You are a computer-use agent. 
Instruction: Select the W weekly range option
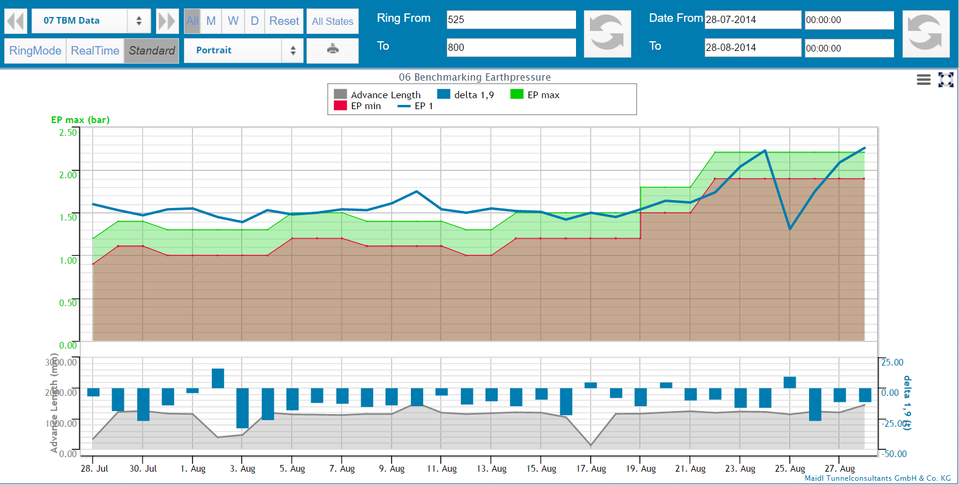[233, 21]
